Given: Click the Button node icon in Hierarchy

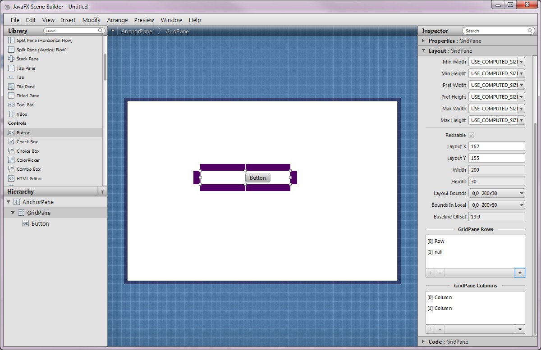Looking at the screenshot, I should click(26, 224).
